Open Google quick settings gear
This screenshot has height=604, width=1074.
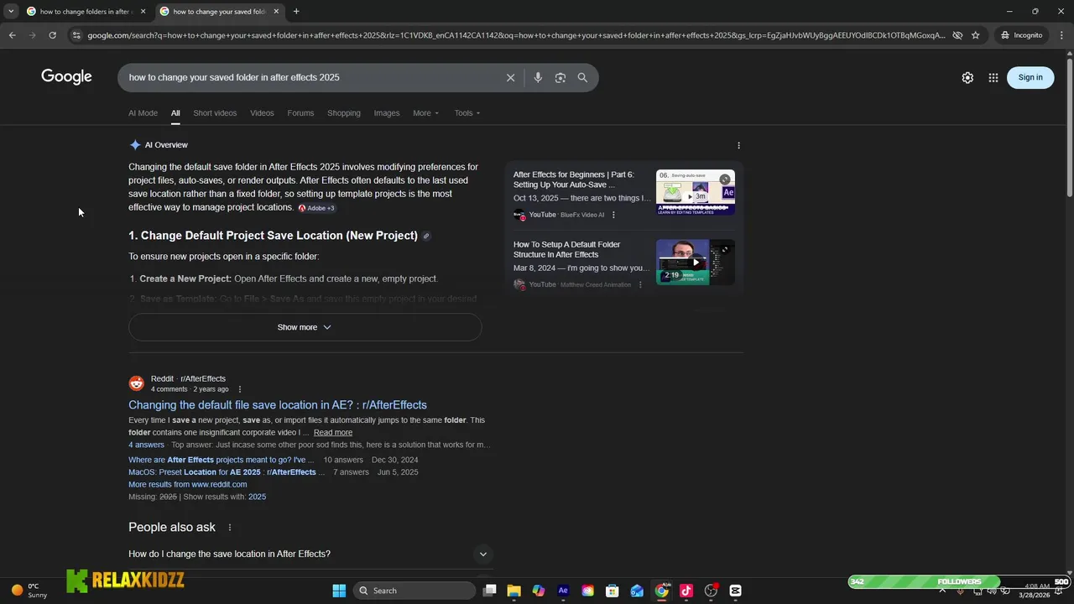point(967,77)
